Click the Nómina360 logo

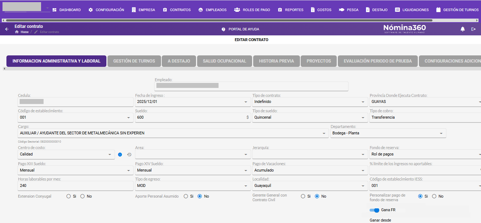coord(405,29)
